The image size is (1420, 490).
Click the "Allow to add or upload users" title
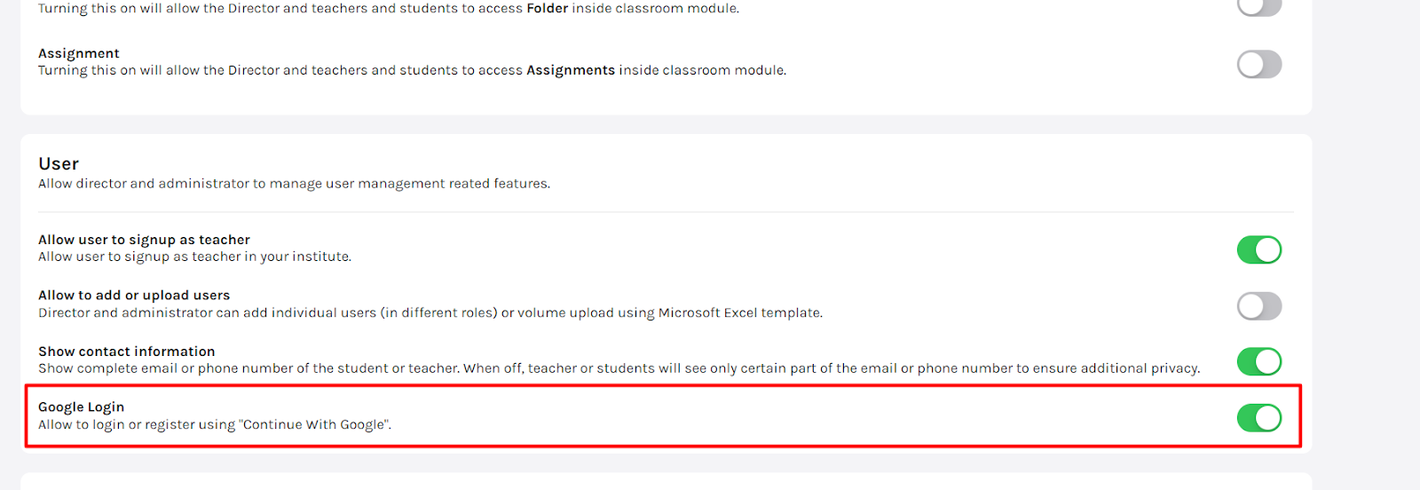(x=134, y=296)
